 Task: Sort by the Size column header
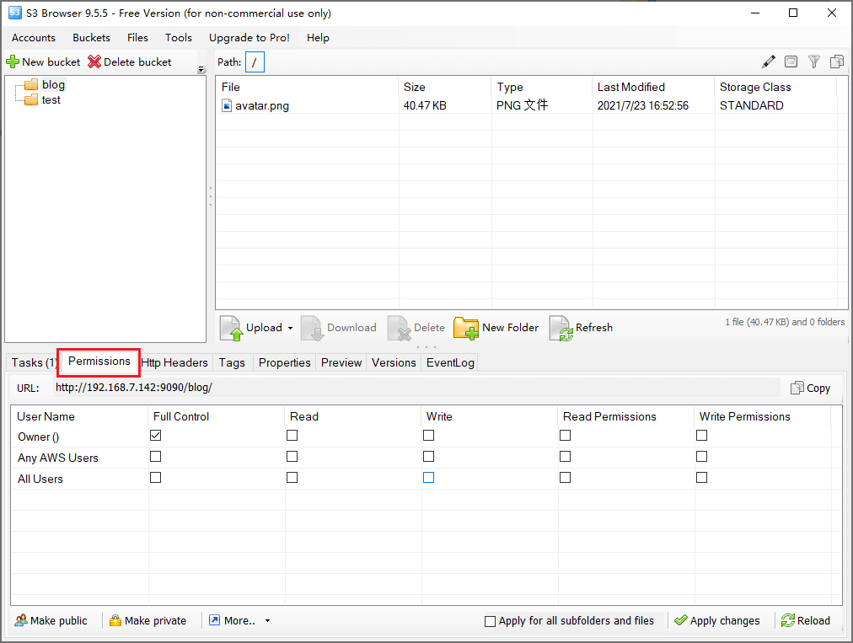[445, 87]
